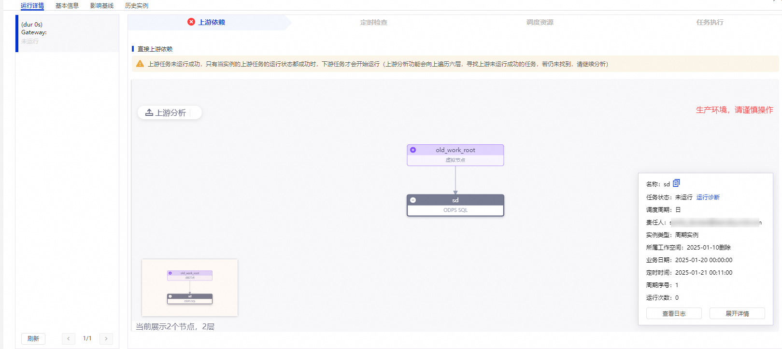Click the 展开详情 button

(737, 313)
